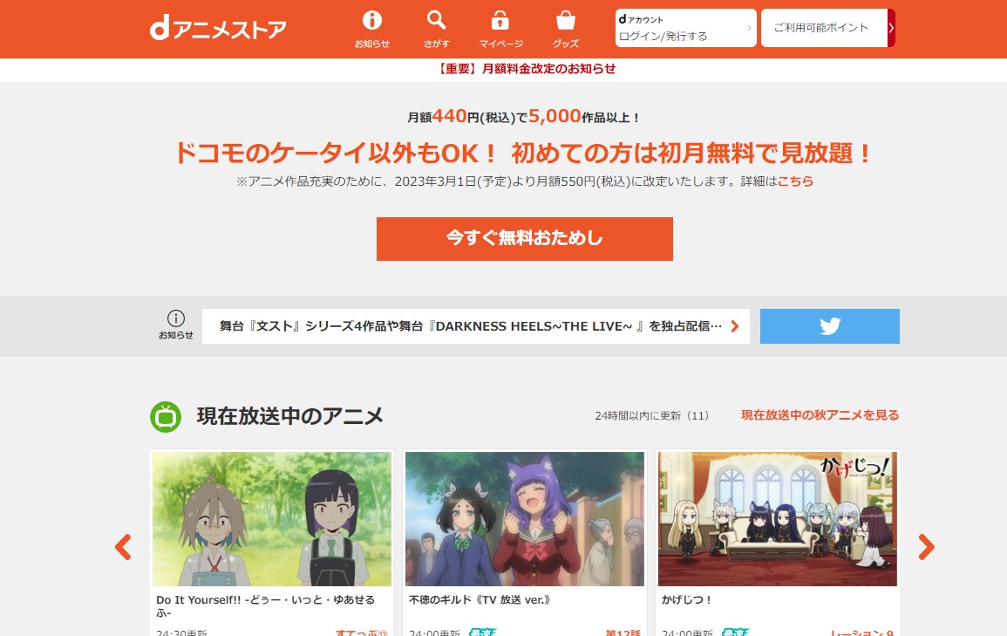Click the 不徳のギルド《TV 放送 ver.》 title
Image resolution: width=1007 pixels, height=636 pixels.
point(480,599)
